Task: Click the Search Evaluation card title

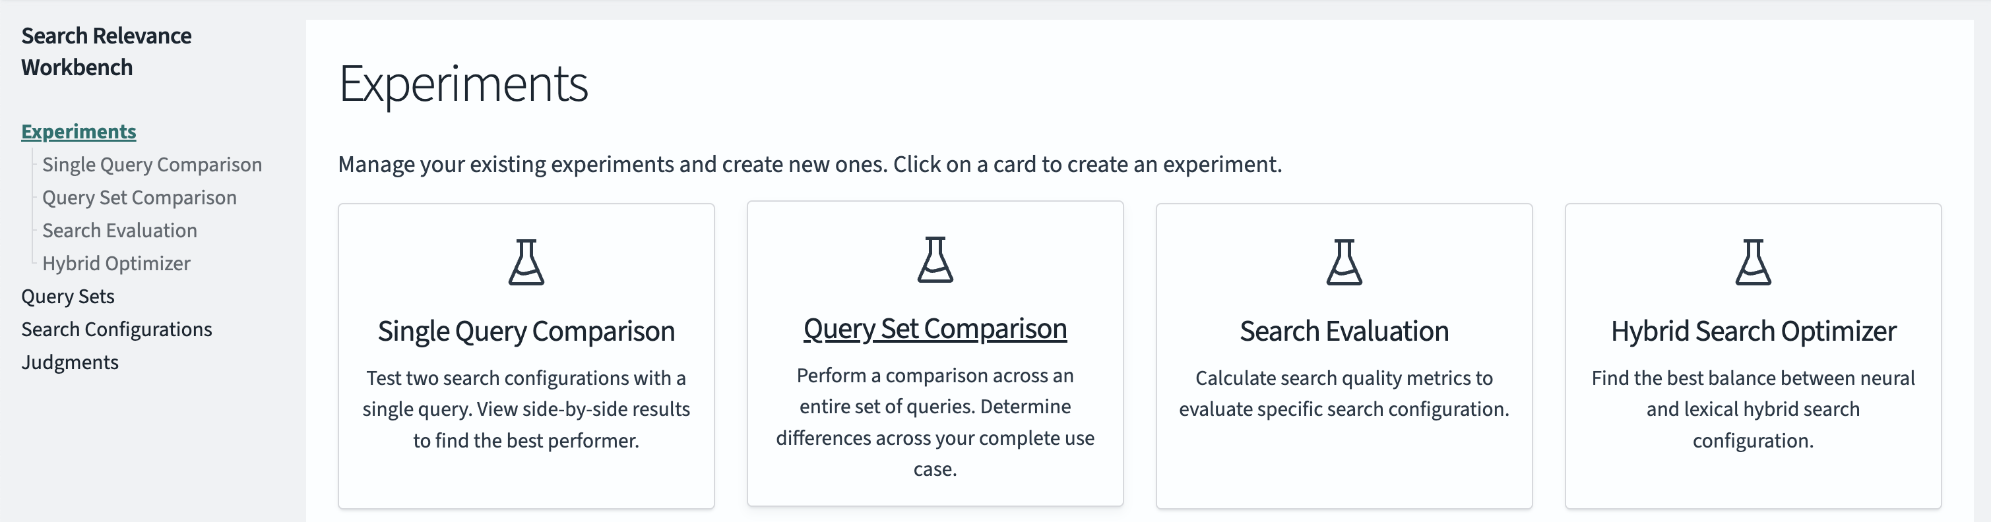Action: 1344,332
